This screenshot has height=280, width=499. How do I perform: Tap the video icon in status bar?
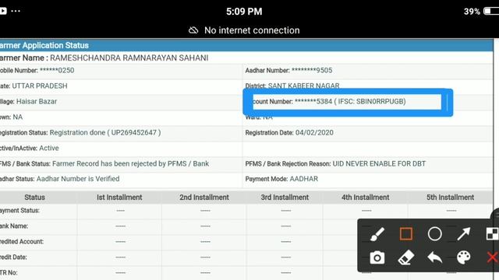3,11
